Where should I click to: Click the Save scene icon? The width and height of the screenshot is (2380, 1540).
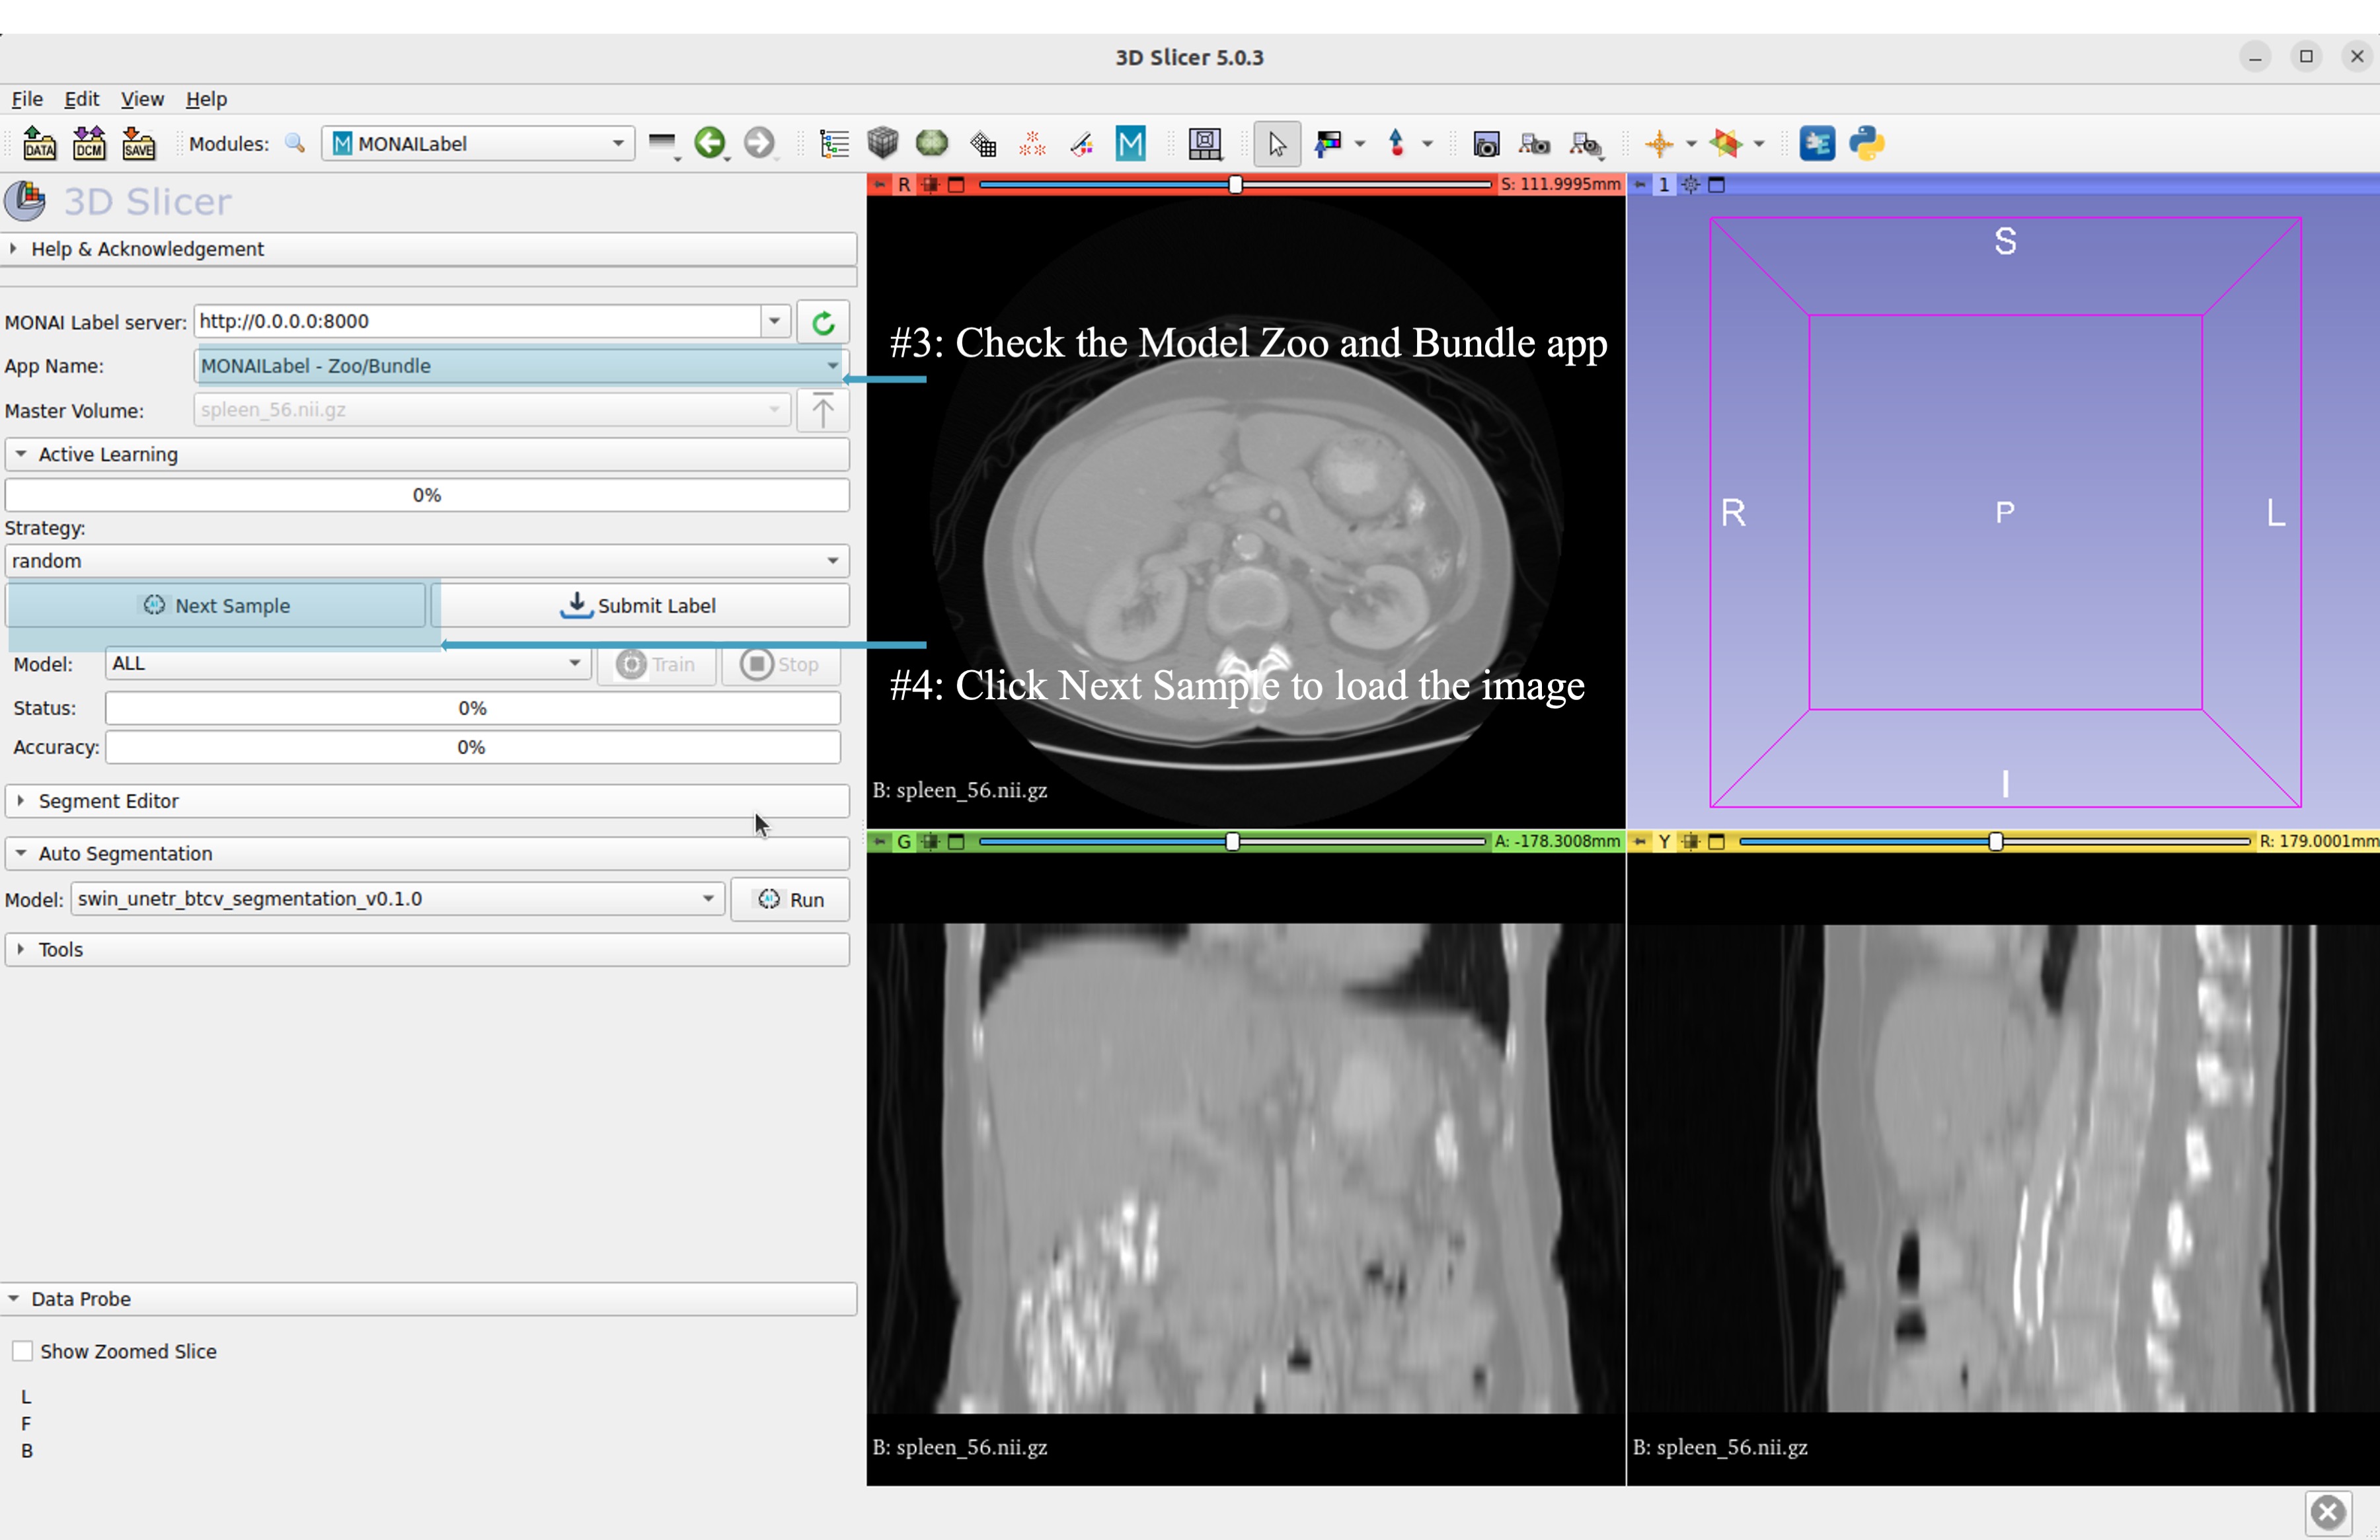click(x=138, y=143)
